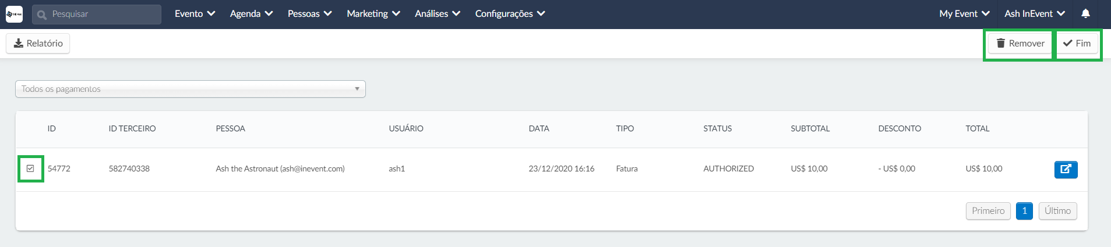The image size is (1111, 247).
Task: Open the Configurações menu
Action: 510,13
